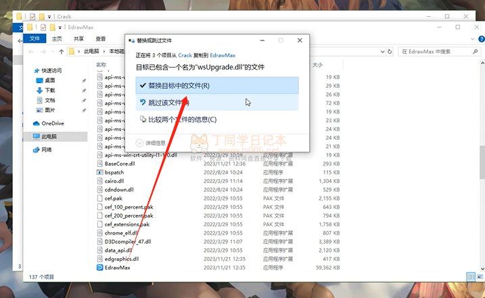This screenshot has height=298, width=485.
Task: Click properties checkmark icon in Crack window
Action: [32, 16]
